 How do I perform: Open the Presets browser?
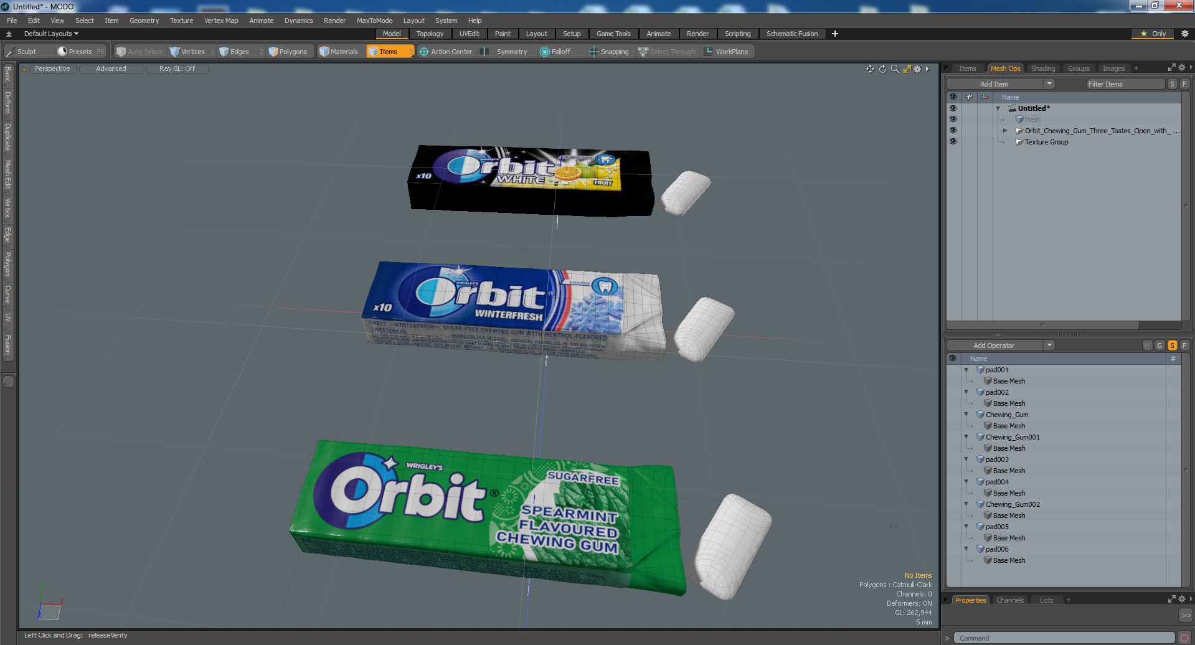click(80, 52)
